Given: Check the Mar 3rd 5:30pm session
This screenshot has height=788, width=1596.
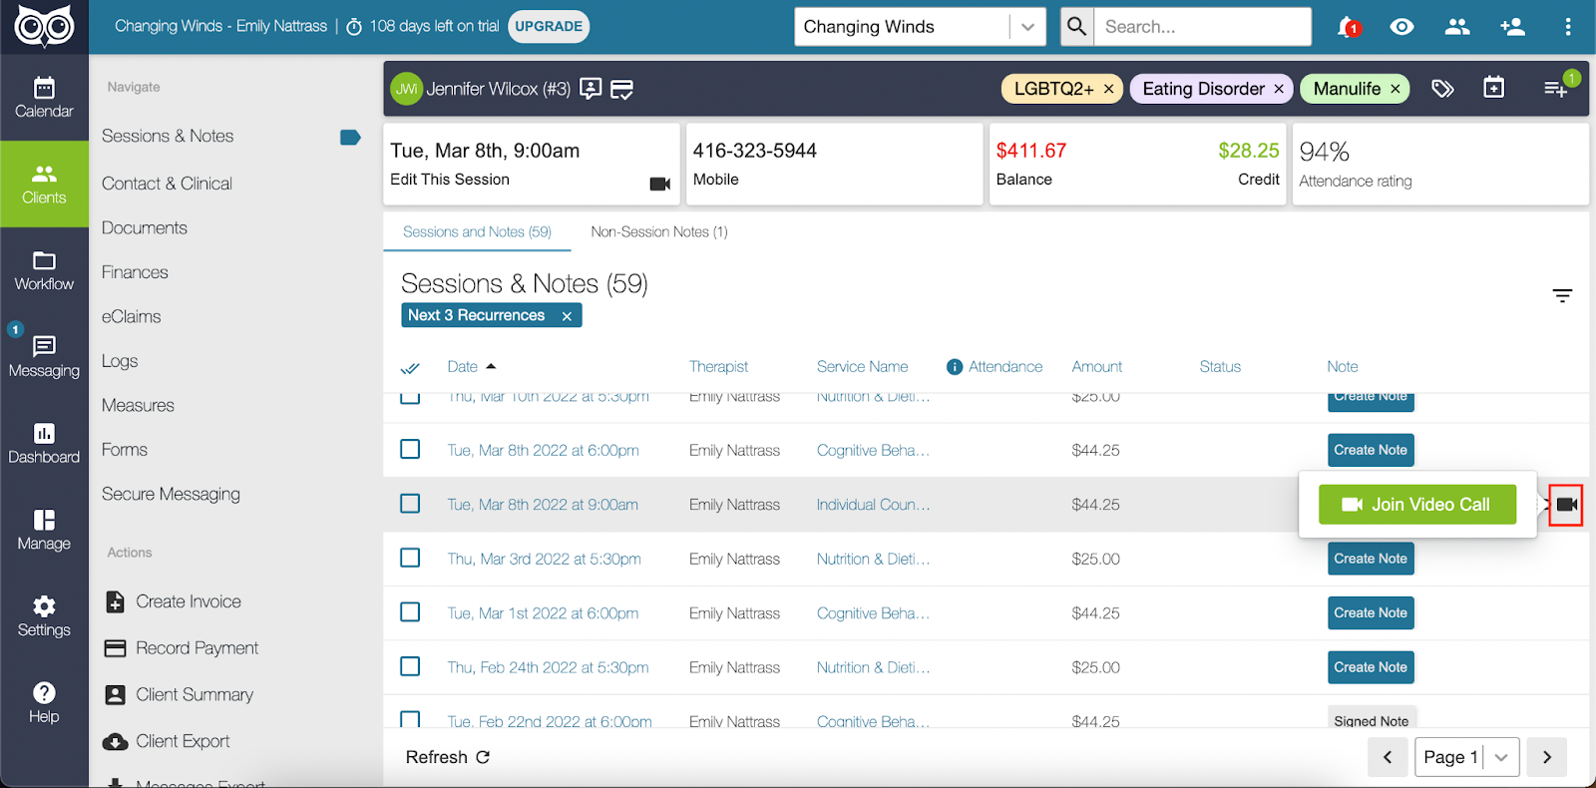Looking at the screenshot, I should point(410,558).
